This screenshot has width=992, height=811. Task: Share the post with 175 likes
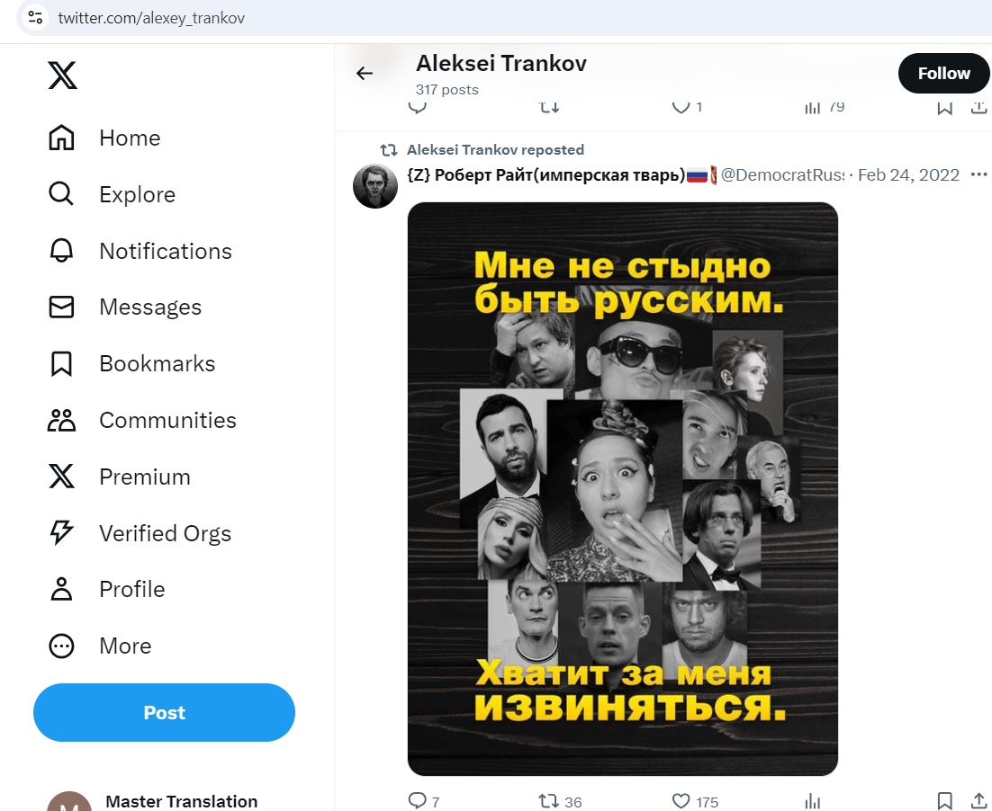tap(978, 801)
